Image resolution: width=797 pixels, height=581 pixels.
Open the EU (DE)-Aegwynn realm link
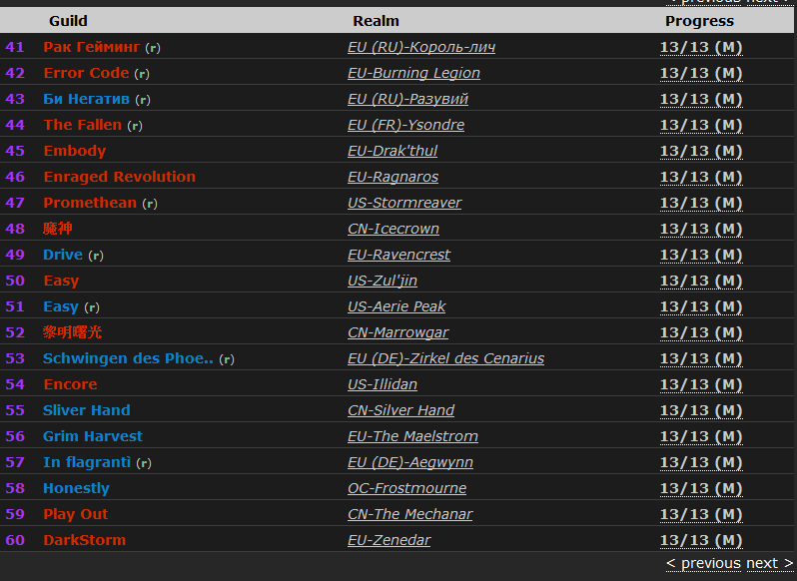click(410, 462)
